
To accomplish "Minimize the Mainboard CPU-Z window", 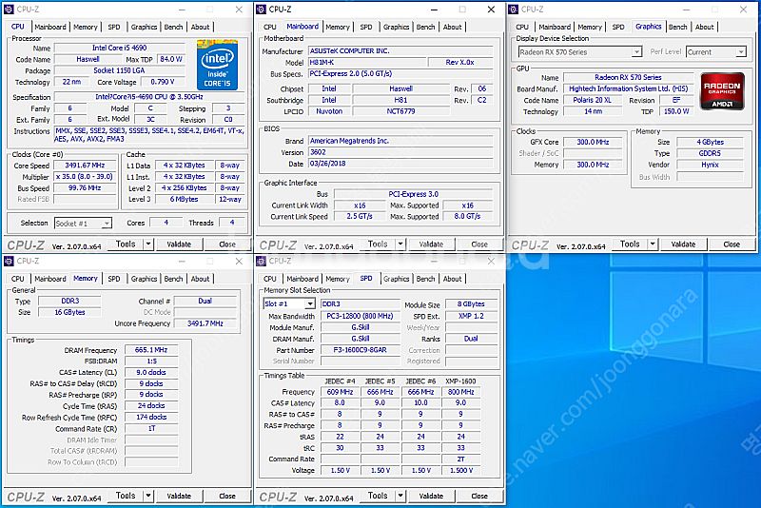I will 434,10.
